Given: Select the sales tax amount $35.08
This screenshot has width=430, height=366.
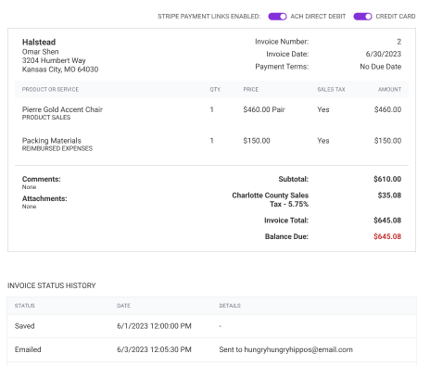Looking at the screenshot, I should click(389, 196).
